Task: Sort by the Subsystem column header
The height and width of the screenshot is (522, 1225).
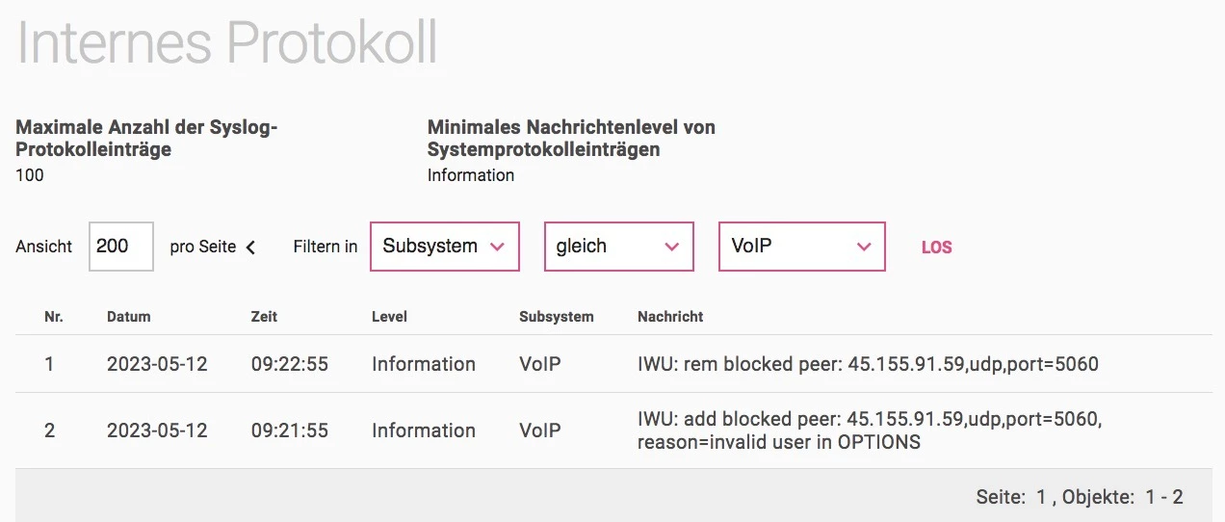Action: (x=556, y=316)
